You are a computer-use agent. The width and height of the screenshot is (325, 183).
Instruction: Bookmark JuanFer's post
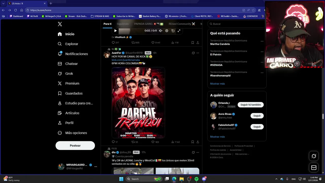193,142
